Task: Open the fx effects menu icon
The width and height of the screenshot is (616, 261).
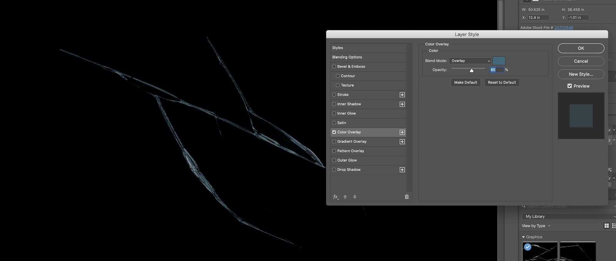Action: pos(335,197)
